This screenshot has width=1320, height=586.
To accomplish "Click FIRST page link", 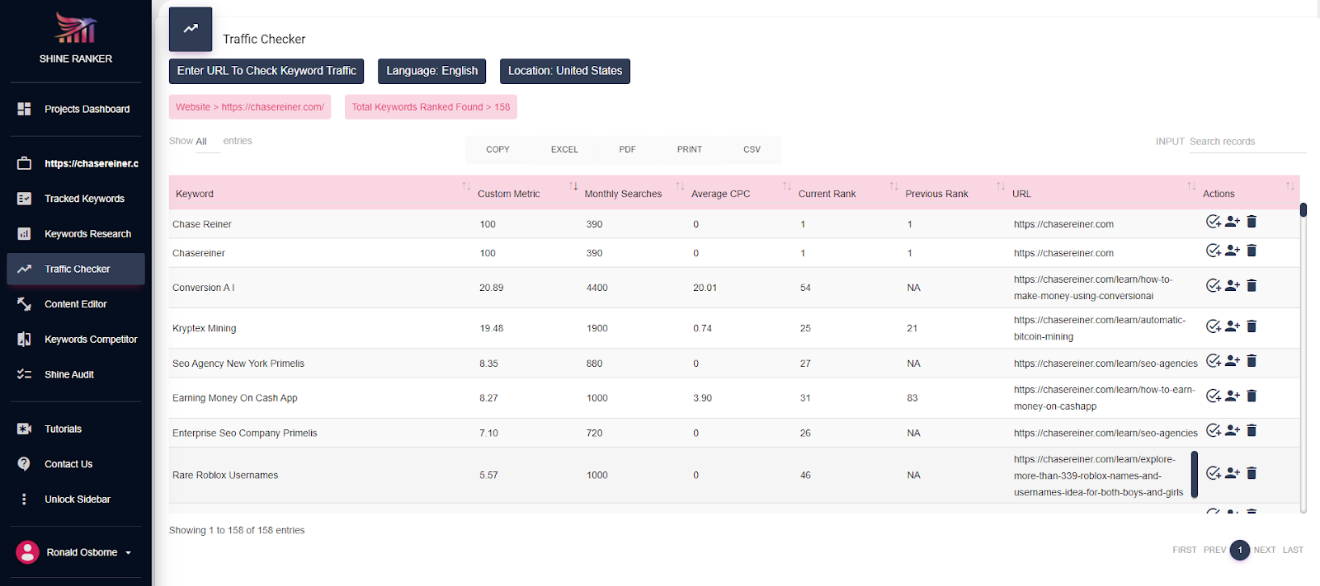I will (x=1184, y=550).
